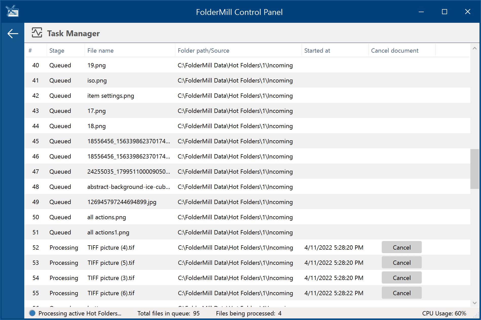This screenshot has width=481, height=320.
Task: Click the scroll down arrow
Action: 475,303
